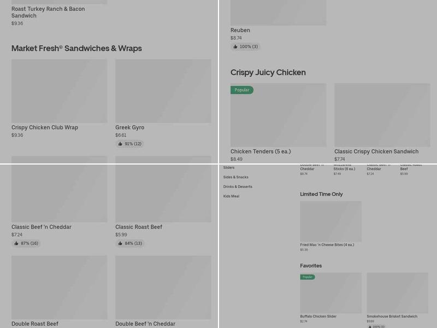The image size is (437, 328).
Task: Open the Classic Crispy Chicken Sandwich title
Action: (376, 151)
